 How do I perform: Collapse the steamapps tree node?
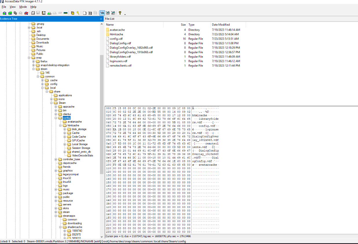(56, 216)
